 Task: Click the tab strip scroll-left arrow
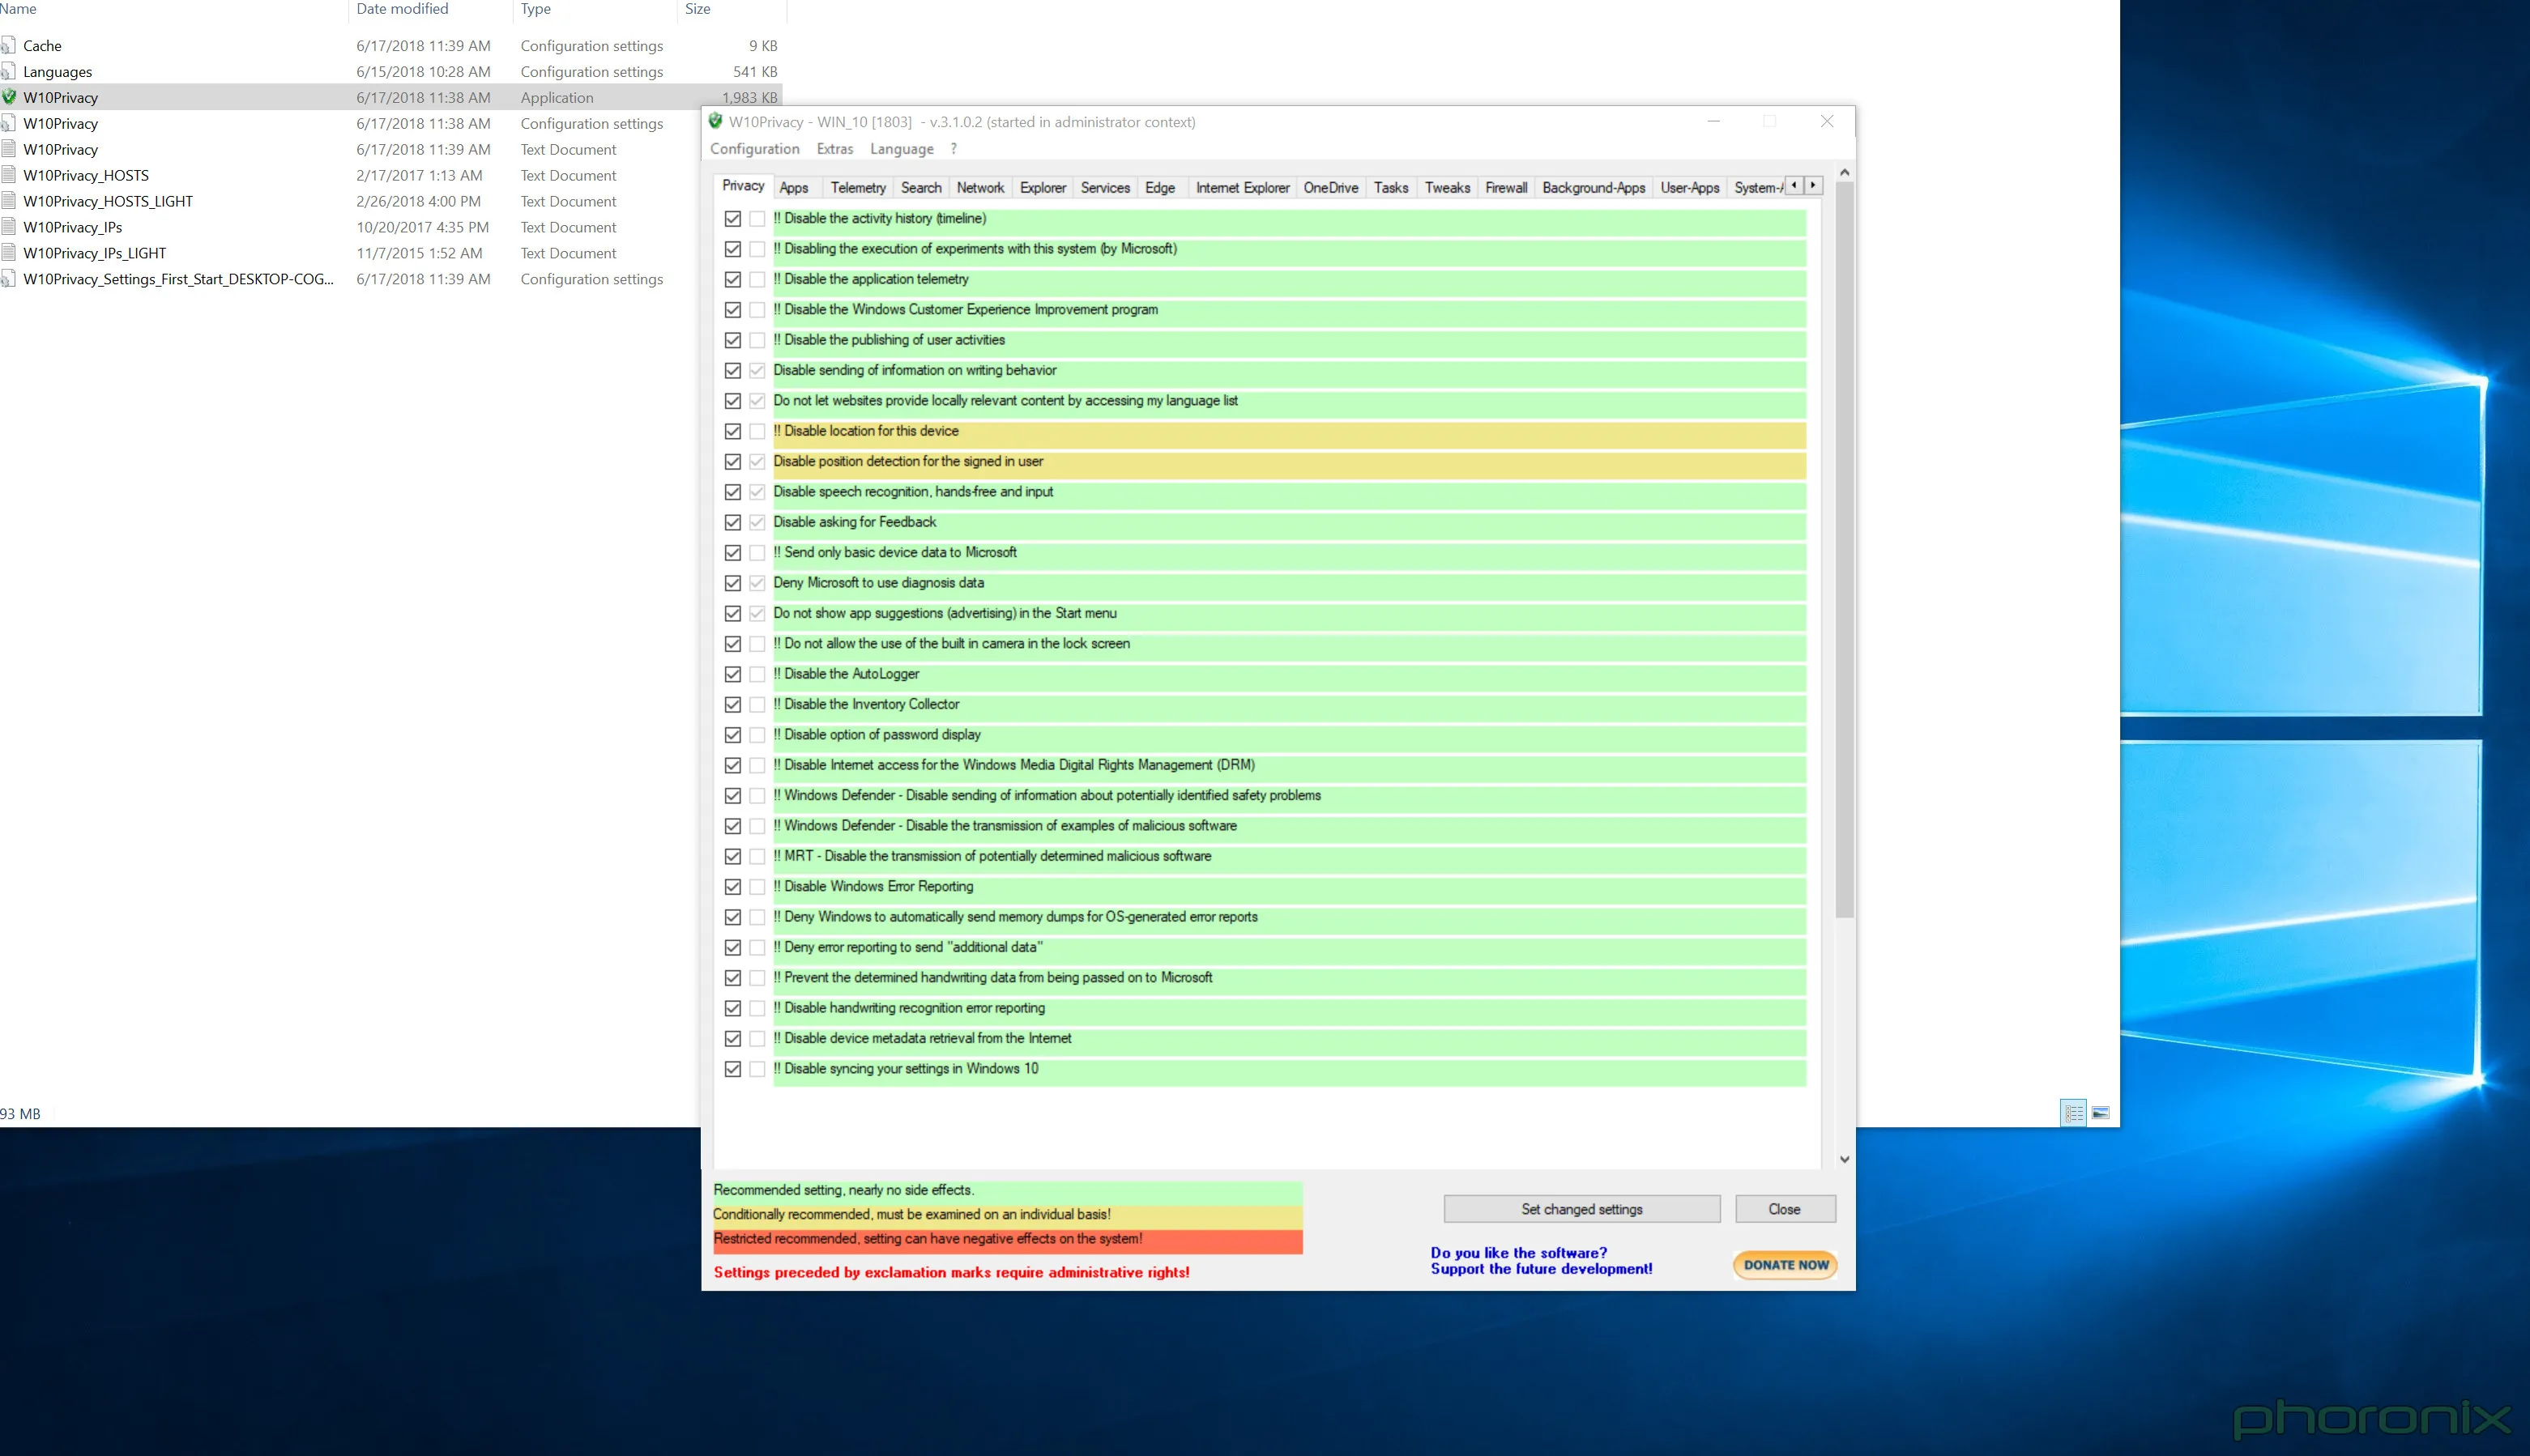(x=1794, y=185)
